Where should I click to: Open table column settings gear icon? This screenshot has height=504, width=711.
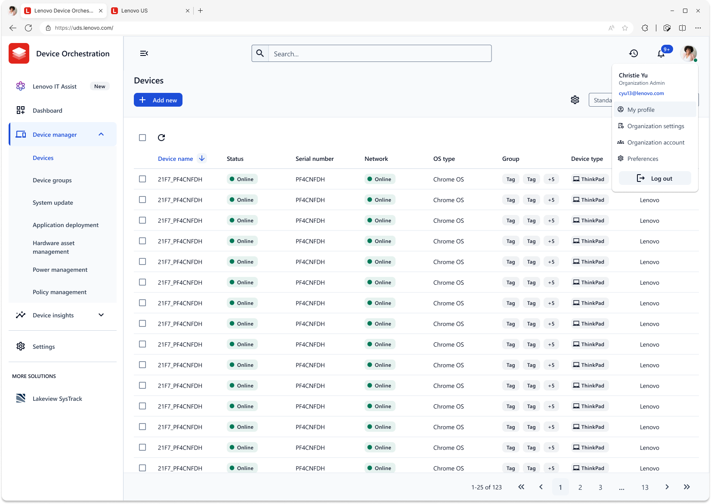[575, 100]
